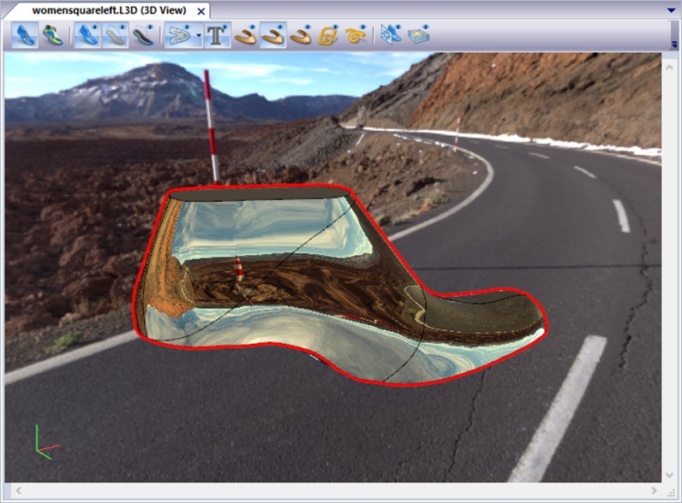Click the XYZ axis indicator

point(46,443)
